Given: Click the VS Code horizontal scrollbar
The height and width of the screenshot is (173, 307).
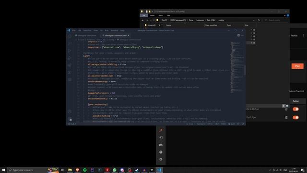Looking at the screenshot, I should click(x=106, y=122).
